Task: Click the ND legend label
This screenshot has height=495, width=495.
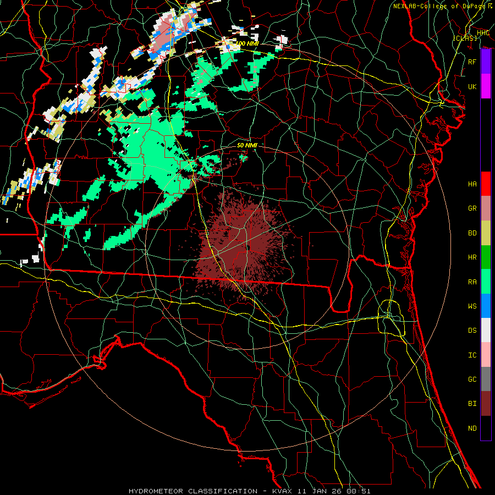Action: [472, 428]
